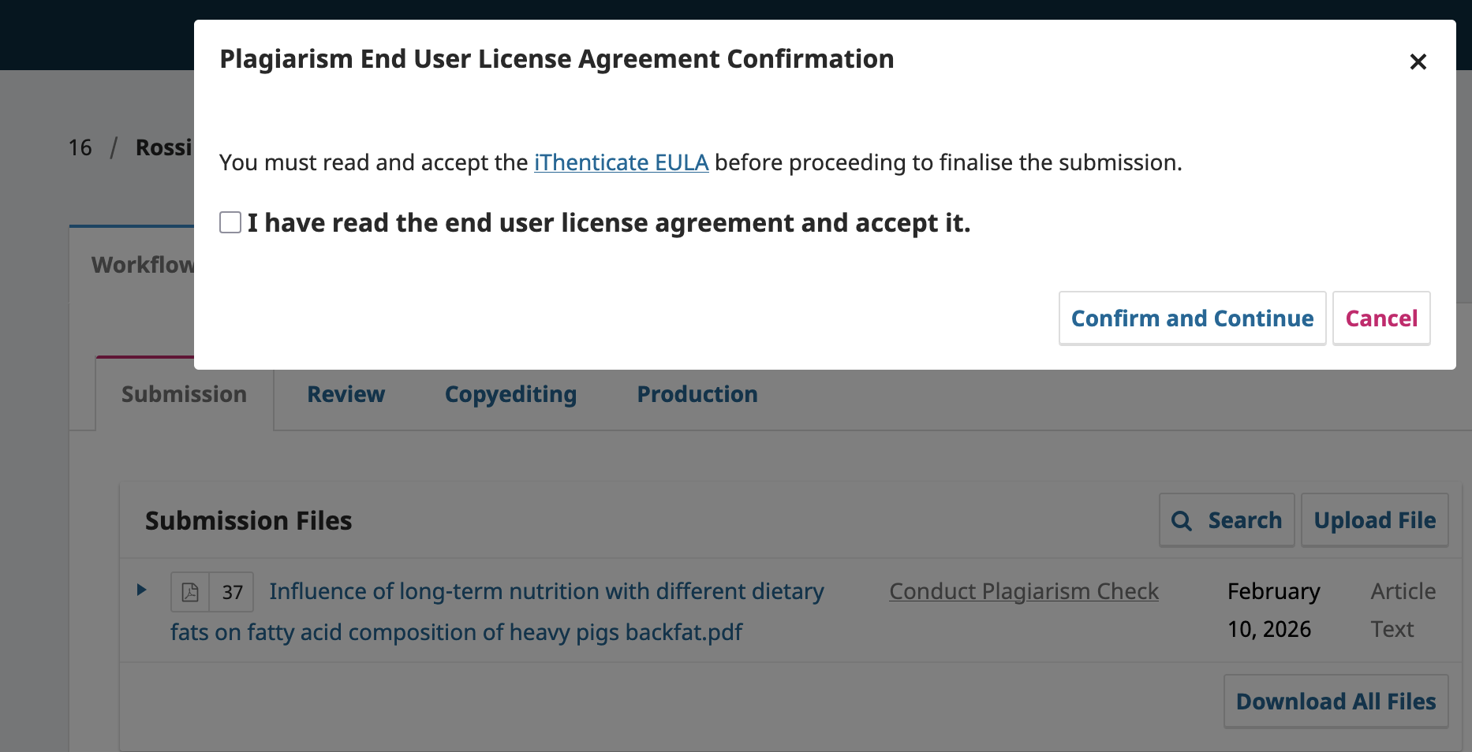Open the iThenticate EULA link
Viewport: 1472px width, 752px height.
(621, 162)
